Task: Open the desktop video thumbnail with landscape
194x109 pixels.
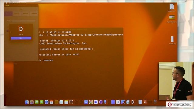Action: click(172, 17)
